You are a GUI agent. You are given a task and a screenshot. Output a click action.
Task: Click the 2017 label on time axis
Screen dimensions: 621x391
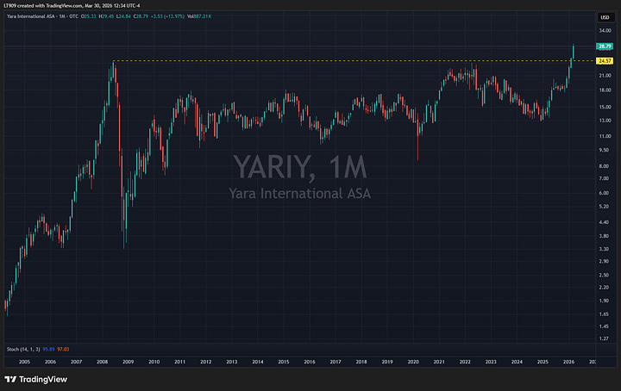(336, 362)
